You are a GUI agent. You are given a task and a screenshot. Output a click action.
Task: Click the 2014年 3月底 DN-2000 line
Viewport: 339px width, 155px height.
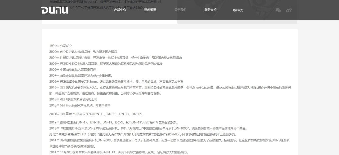(x=169, y=143)
